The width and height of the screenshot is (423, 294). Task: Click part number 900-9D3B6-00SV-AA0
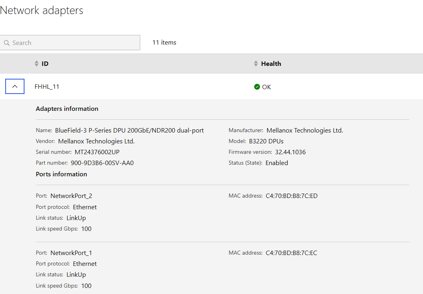coord(102,163)
